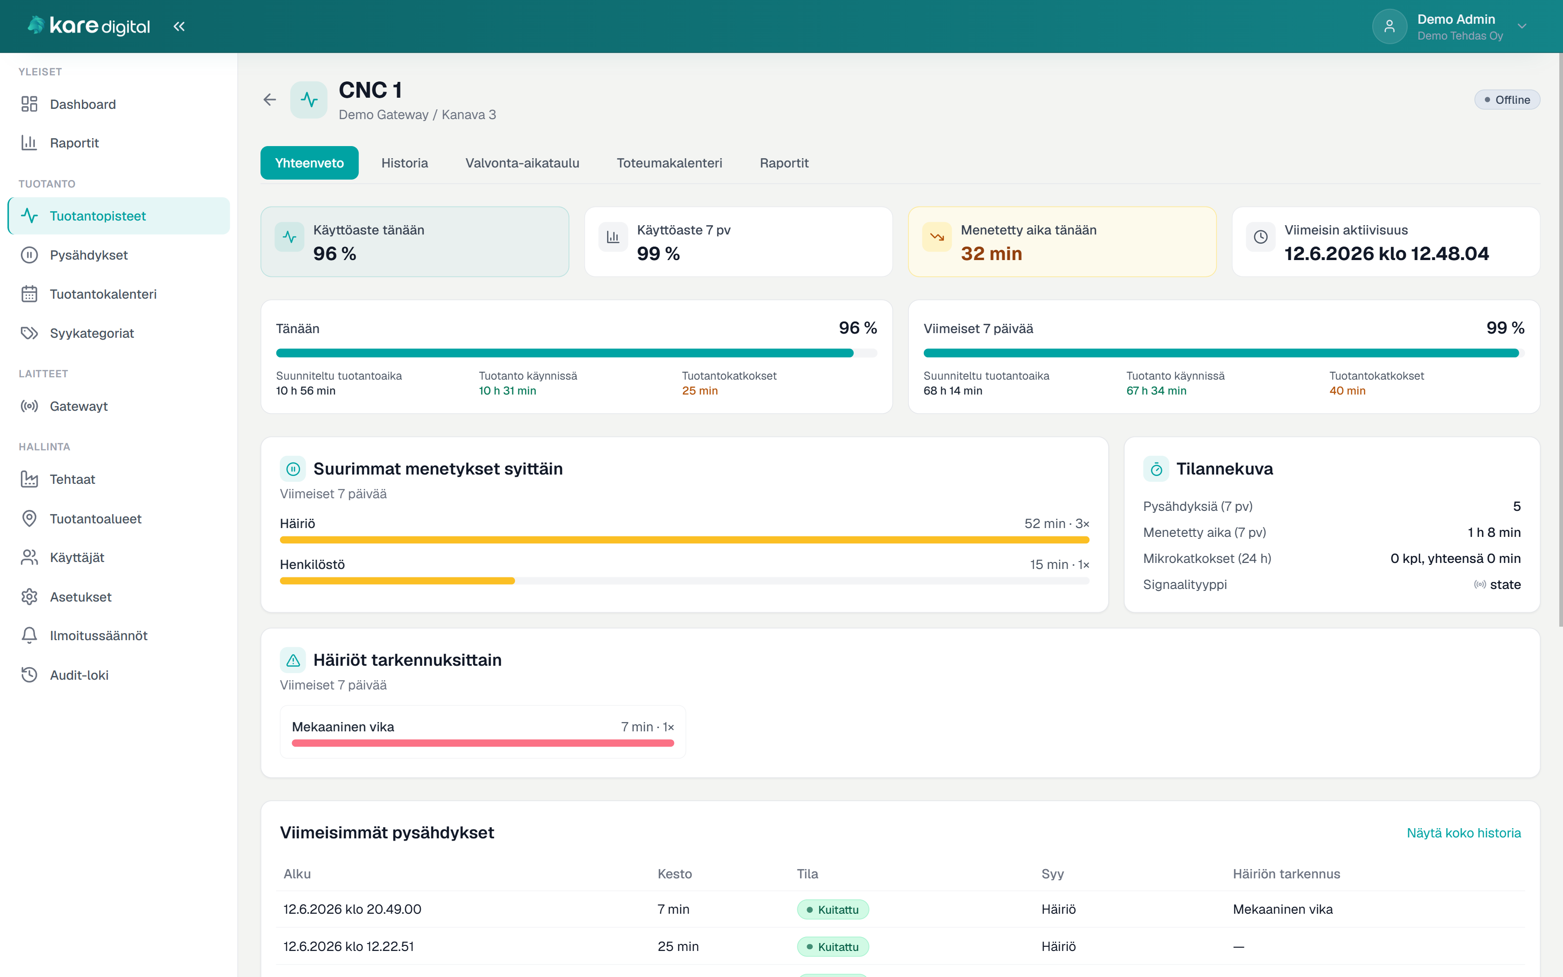Click the Menetetty aika tänään card
Viewport: 1563px width, 977px height.
click(x=1062, y=241)
